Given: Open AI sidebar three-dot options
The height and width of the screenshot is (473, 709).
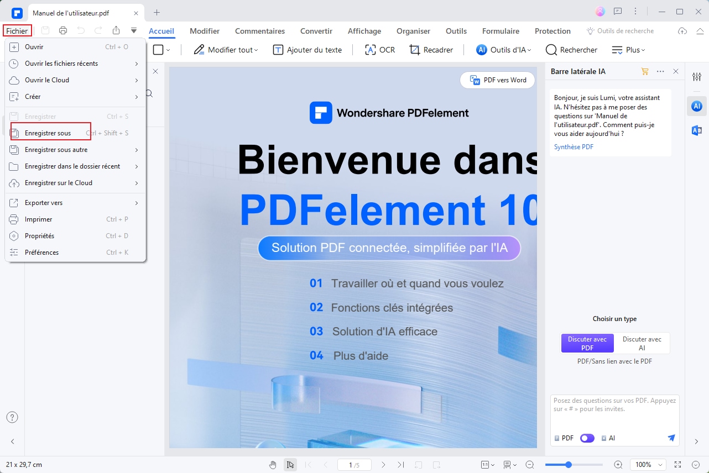Looking at the screenshot, I should (x=660, y=71).
